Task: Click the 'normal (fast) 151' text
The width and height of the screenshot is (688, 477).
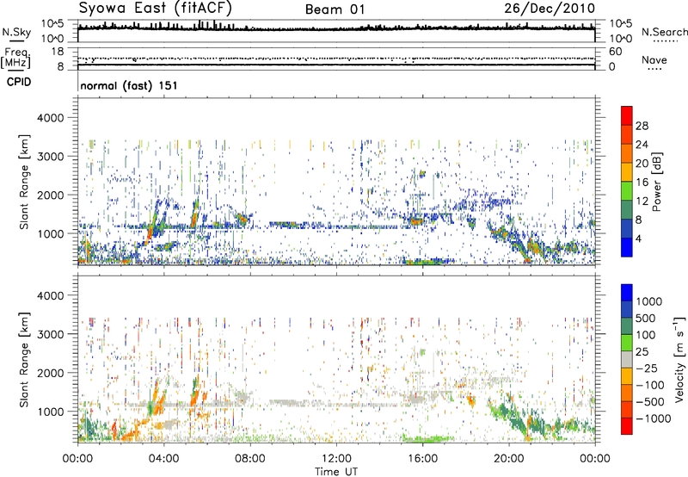Action: (129, 85)
